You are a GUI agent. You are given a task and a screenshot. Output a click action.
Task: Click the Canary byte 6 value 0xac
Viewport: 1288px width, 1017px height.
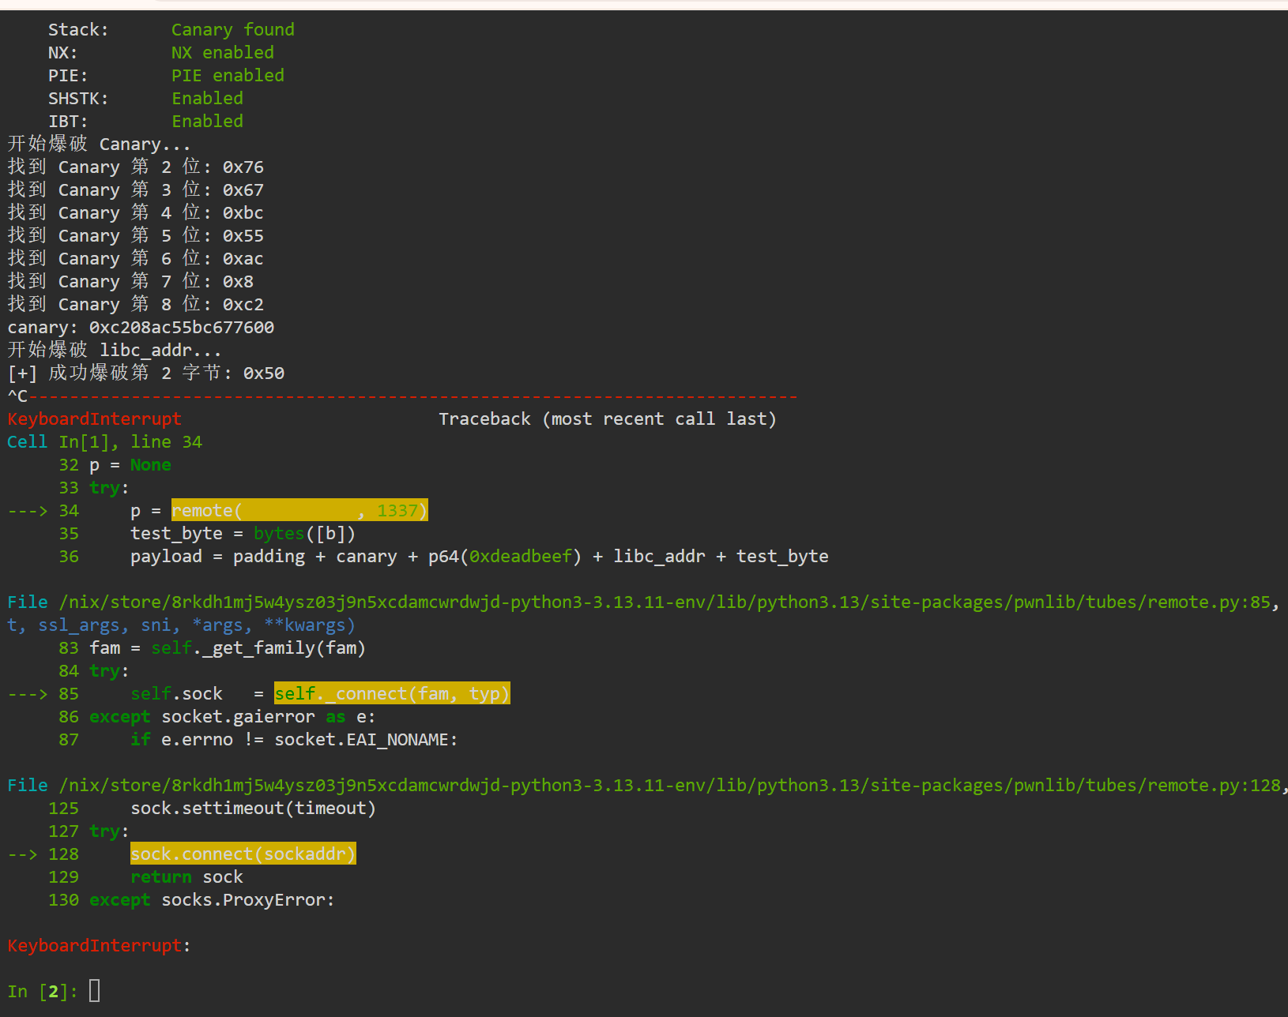pos(243,259)
